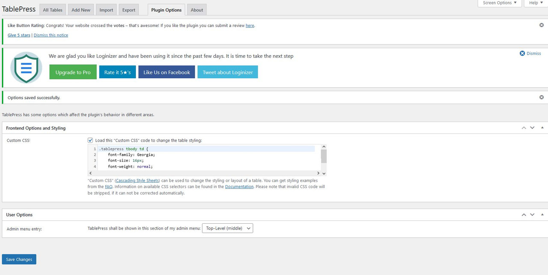The image size is (548, 275).
Task: Click the font-family: Georgia line
Action: coord(131,155)
